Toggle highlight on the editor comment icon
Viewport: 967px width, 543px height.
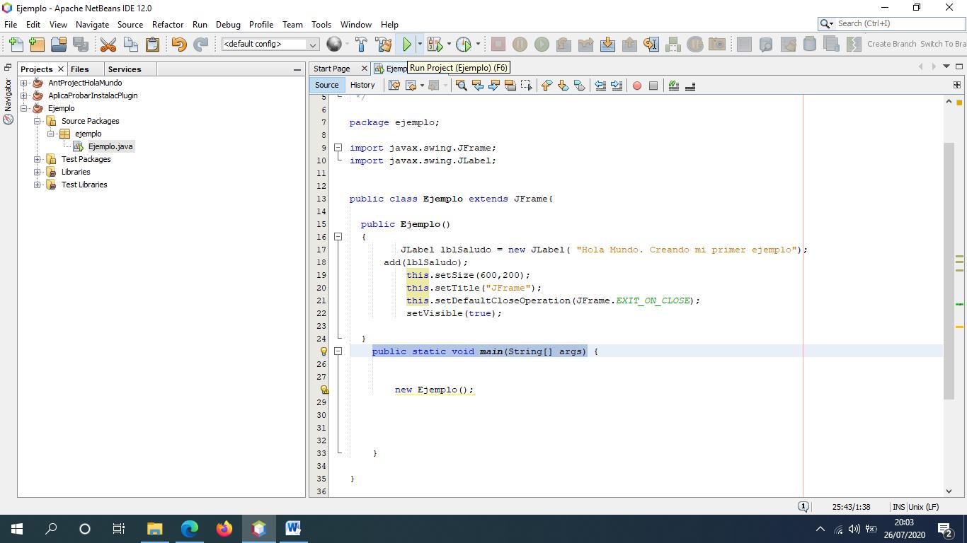coord(673,86)
